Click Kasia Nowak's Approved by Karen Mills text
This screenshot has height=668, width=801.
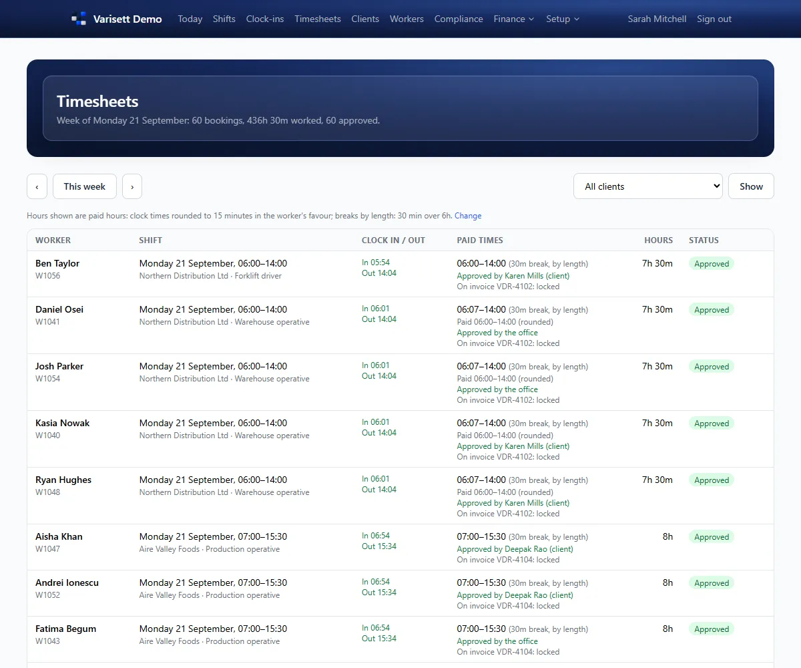(513, 446)
